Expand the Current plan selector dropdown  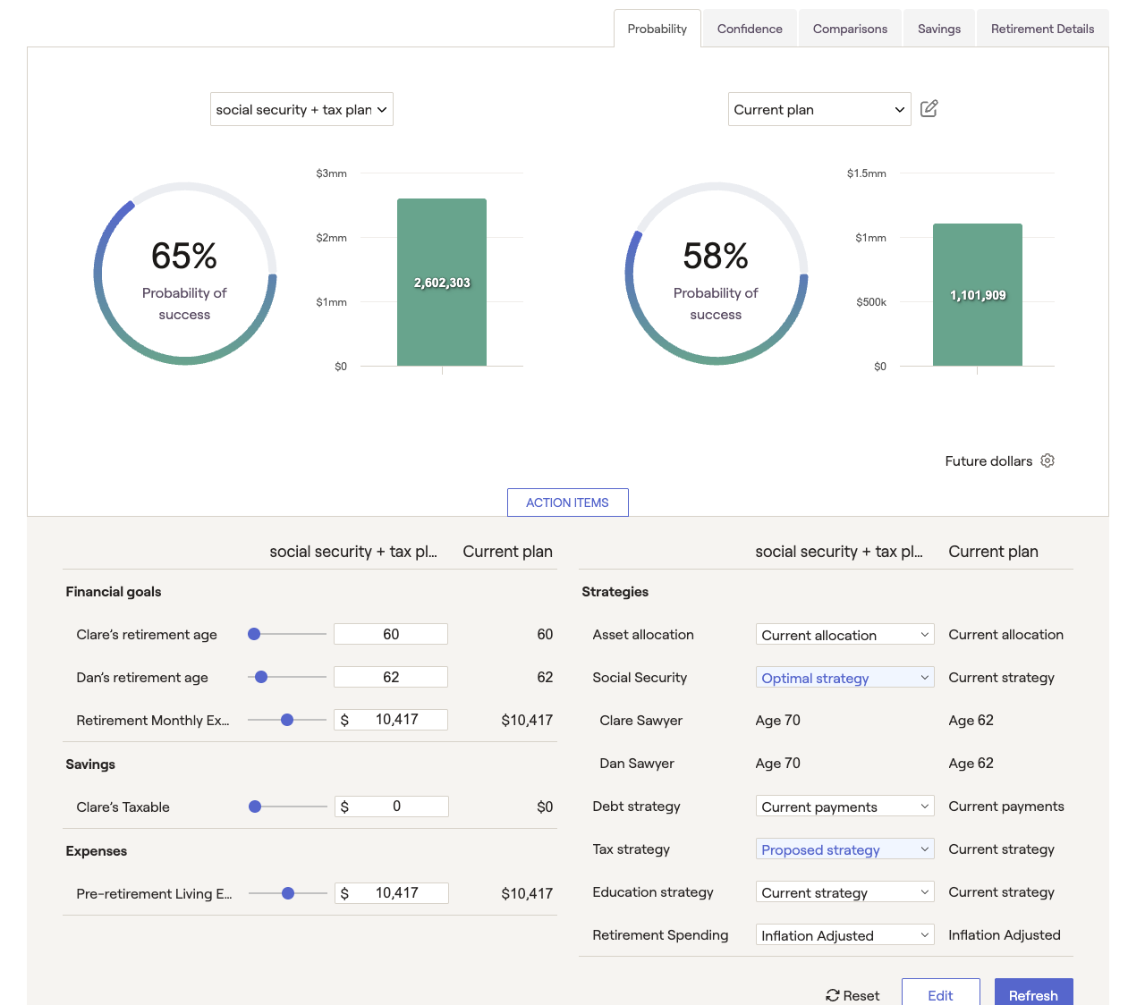coord(819,109)
